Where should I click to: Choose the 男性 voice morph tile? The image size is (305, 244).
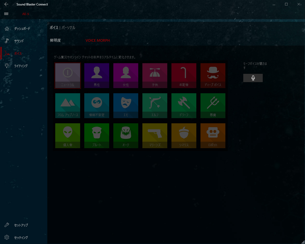[97, 76]
